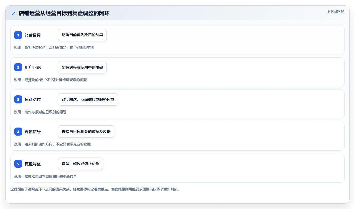Viewport: 355px width, 209px height.
Task: Click the note 动作必须对应已识别的问题
Action: click(40, 112)
